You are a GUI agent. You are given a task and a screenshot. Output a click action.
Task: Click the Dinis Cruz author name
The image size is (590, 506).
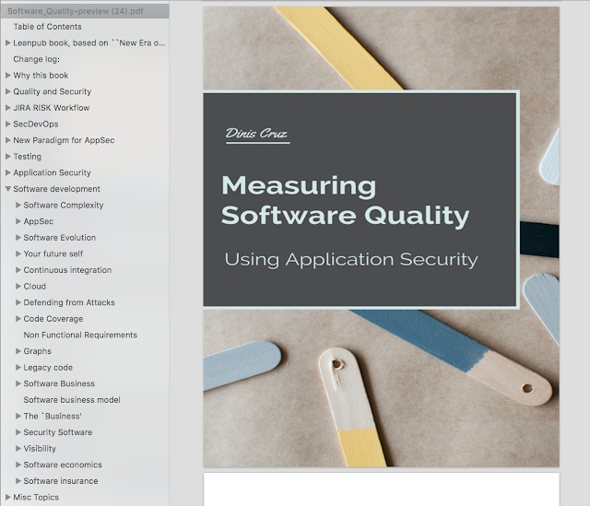(256, 134)
